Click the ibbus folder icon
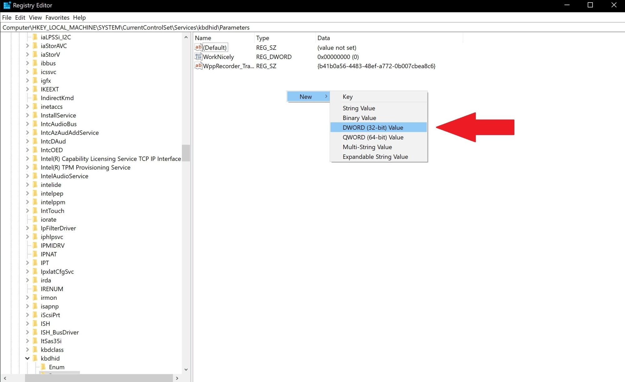Screen dimensions: 625x382 (35, 63)
